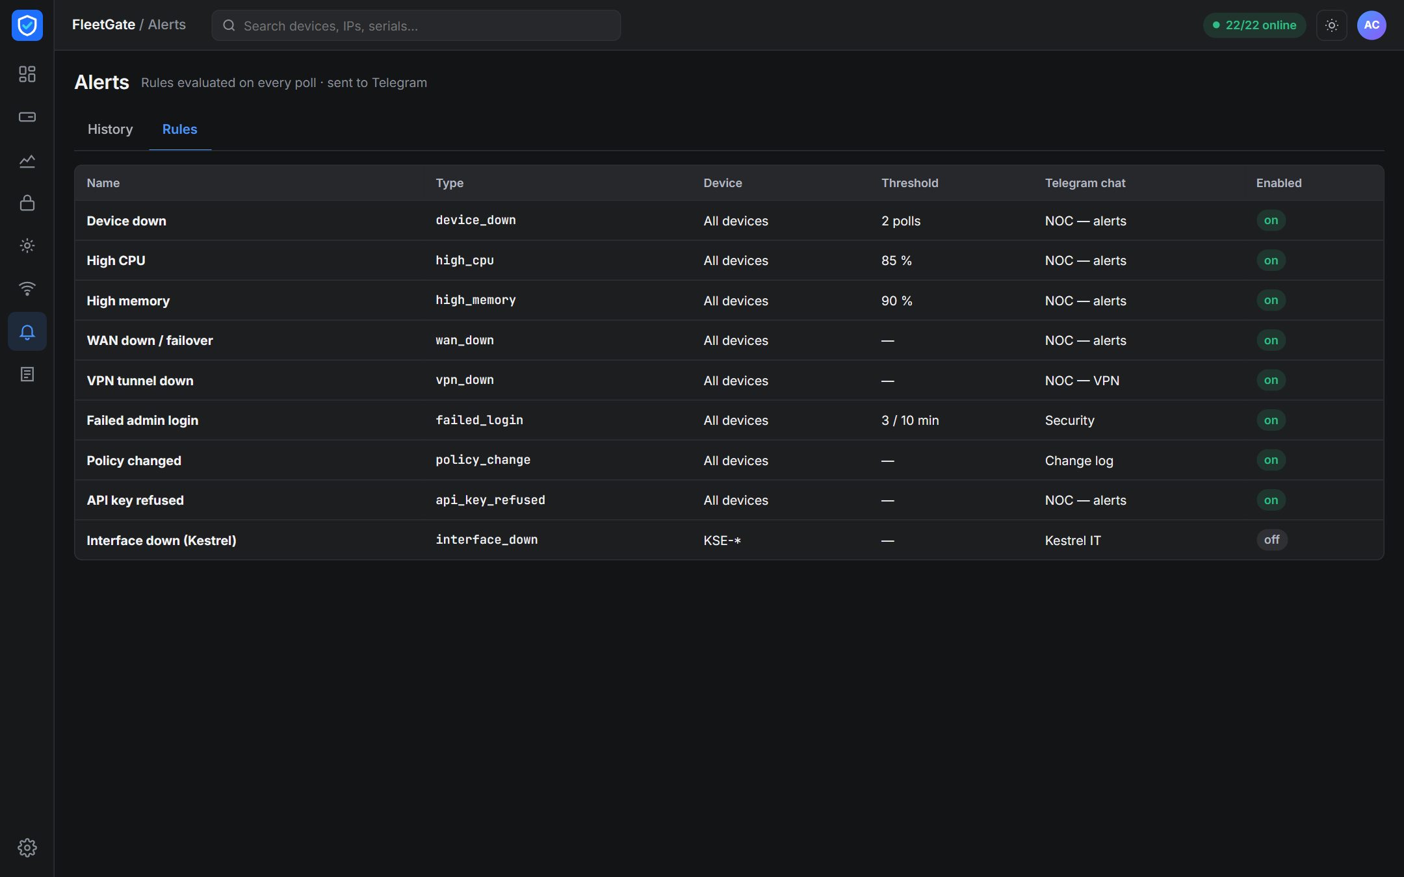Open the settings gear icon
Screen dimensions: 1404x877
pyautogui.click(x=27, y=848)
